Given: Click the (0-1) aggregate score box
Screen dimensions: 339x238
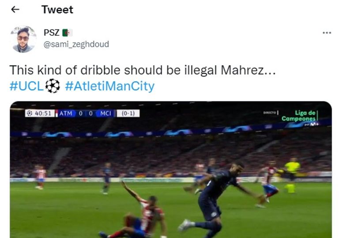Looking at the screenshot, I should click(x=128, y=113).
